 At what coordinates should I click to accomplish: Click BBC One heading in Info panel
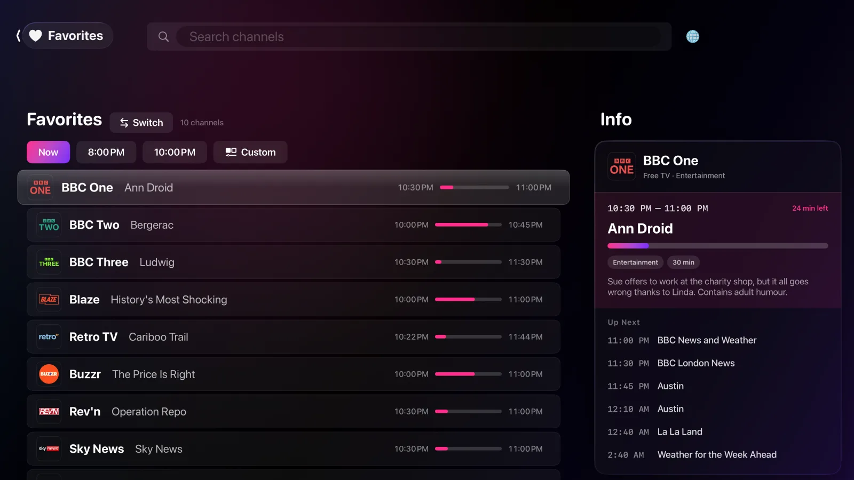click(x=670, y=161)
